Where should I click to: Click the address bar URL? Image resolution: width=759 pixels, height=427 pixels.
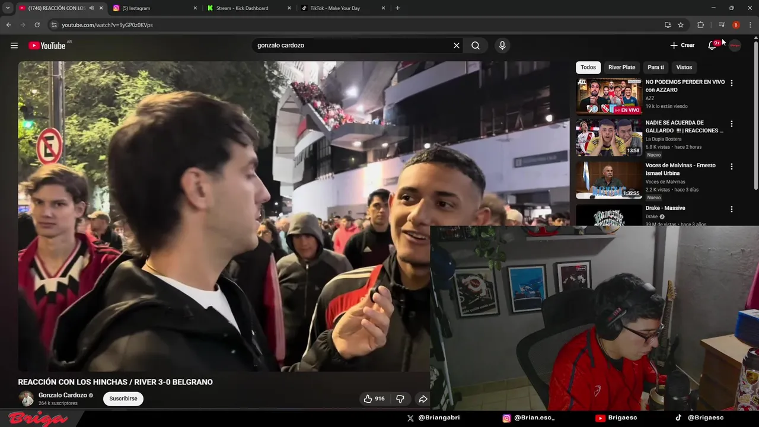pyautogui.click(x=107, y=25)
